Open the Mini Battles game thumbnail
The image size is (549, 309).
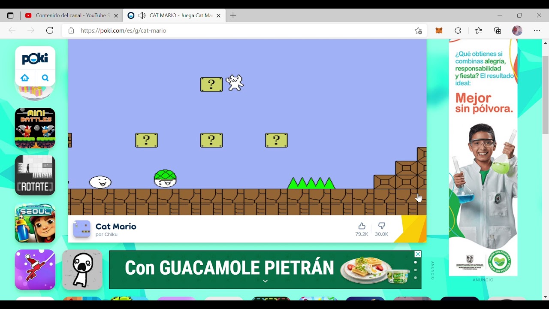coord(35,128)
